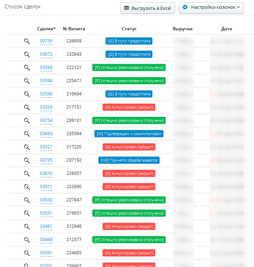Open deal link 03568
Image resolution: width=254 pixels, height=267 pixels.
click(x=46, y=67)
